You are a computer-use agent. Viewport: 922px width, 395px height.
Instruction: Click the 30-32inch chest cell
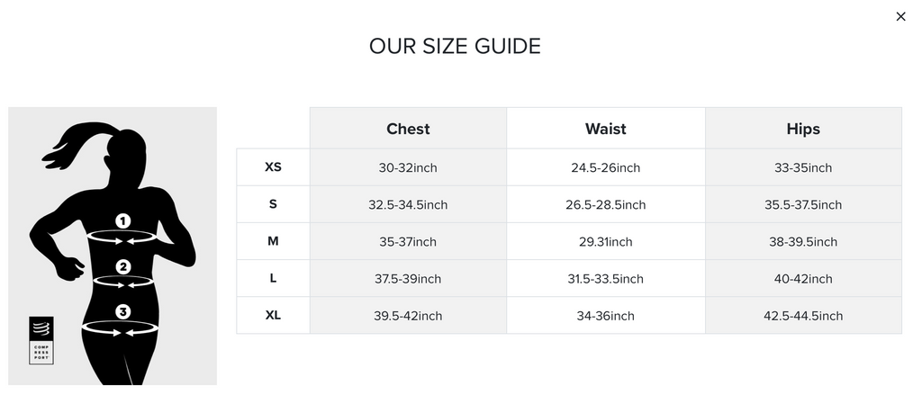(x=408, y=168)
